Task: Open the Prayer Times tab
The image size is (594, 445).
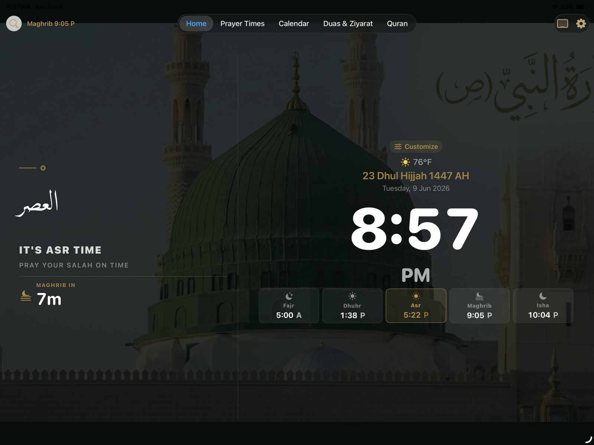Action: coord(242,23)
